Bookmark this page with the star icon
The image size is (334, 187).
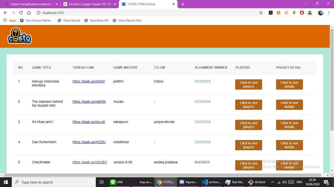point(261,13)
